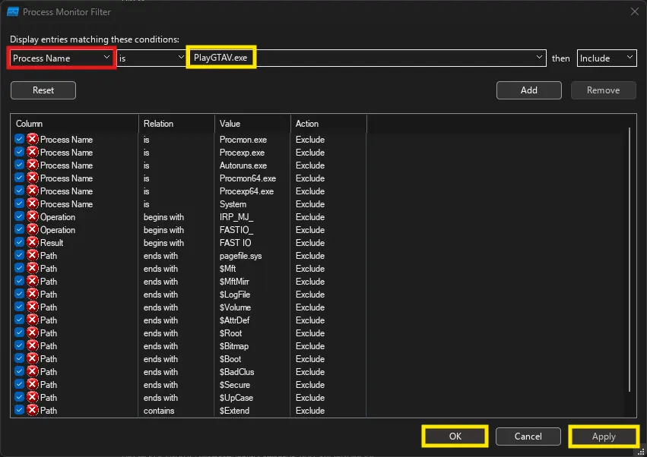
Task: Click the red X icon in the $Root row
Action: coord(33,333)
